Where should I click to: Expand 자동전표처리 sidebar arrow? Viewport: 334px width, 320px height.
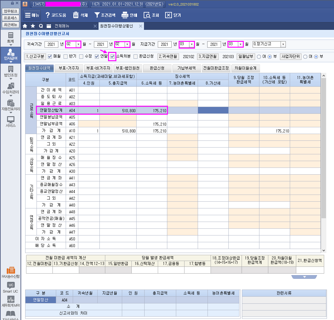pyautogui.click(x=11, y=113)
